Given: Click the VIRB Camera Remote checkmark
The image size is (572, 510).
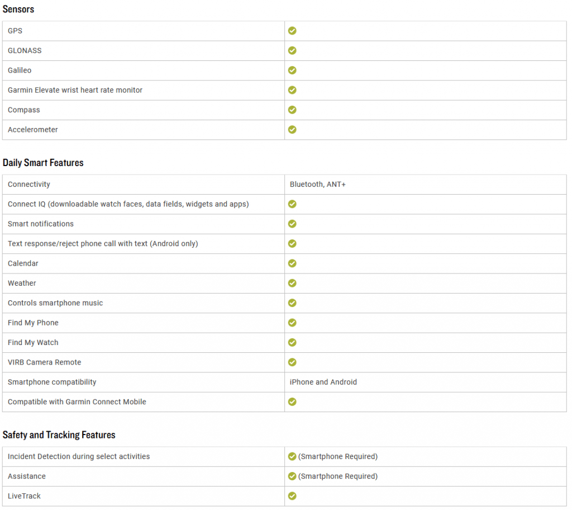Looking at the screenshot, I should pyautogui.click(x=292, y=362).
